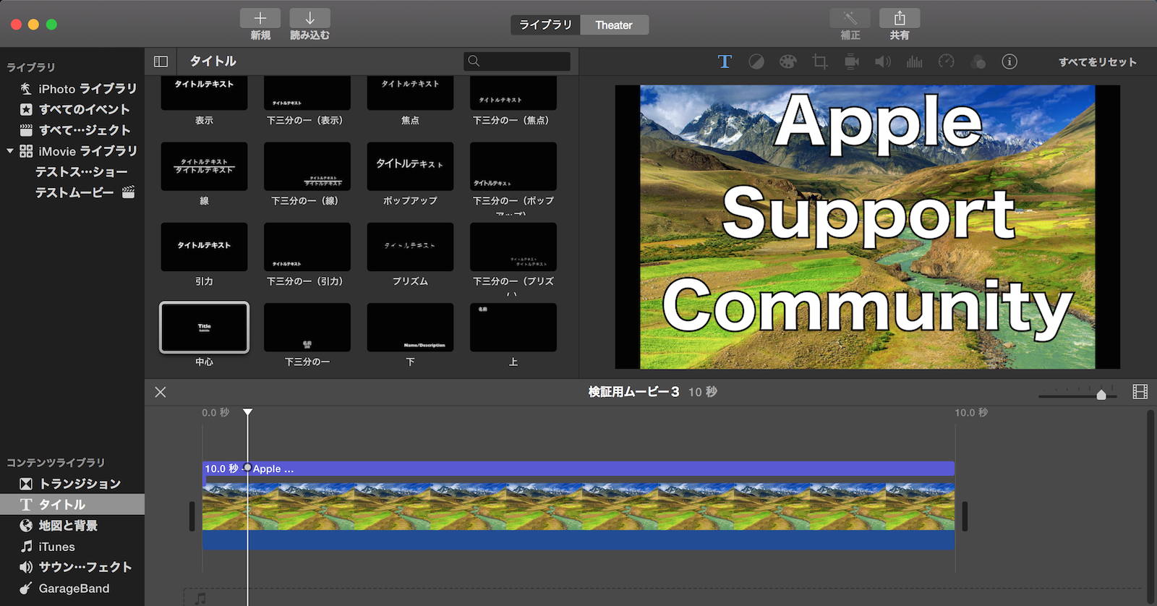Select the 下三分の一（プリズム） title style

(x=513, y=247)
